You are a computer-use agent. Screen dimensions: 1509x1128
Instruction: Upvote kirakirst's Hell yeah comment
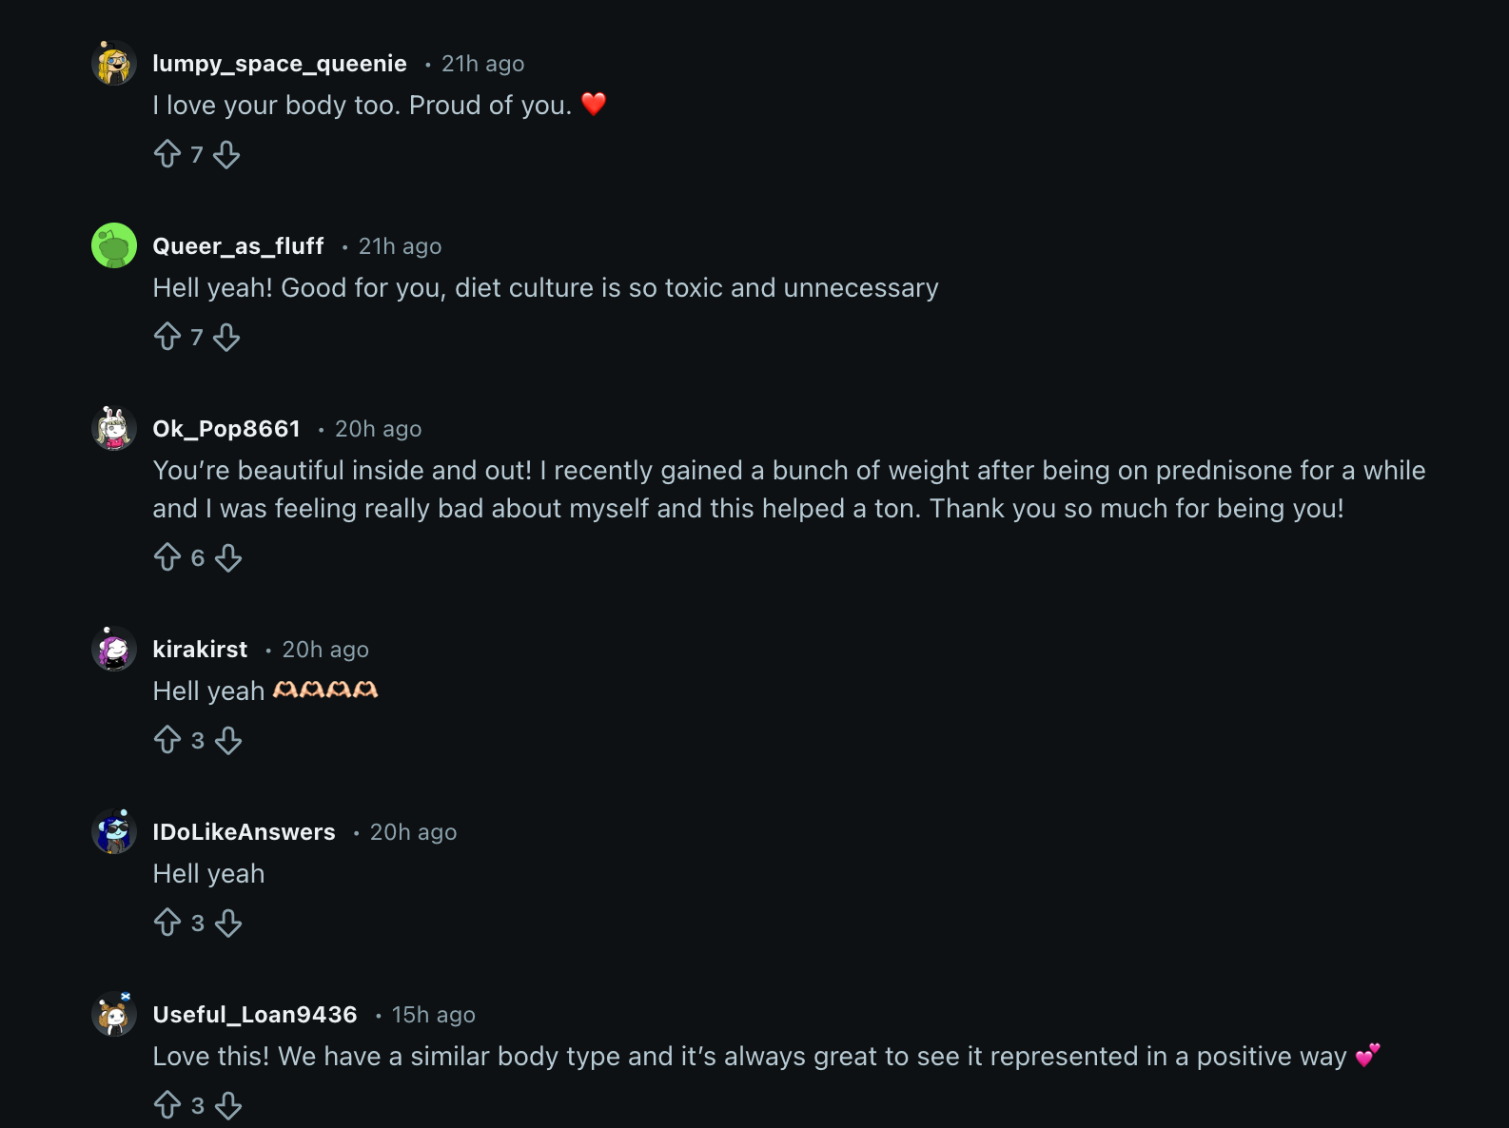point(167,740)
